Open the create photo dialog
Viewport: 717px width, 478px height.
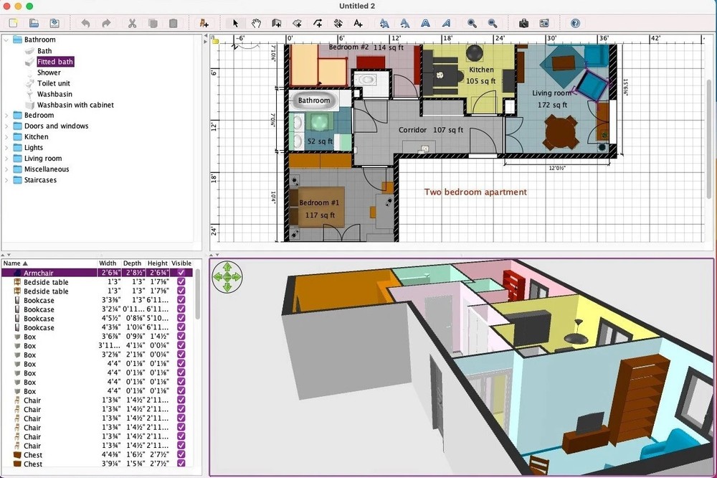pyautogui.click(x=524, y=23)
